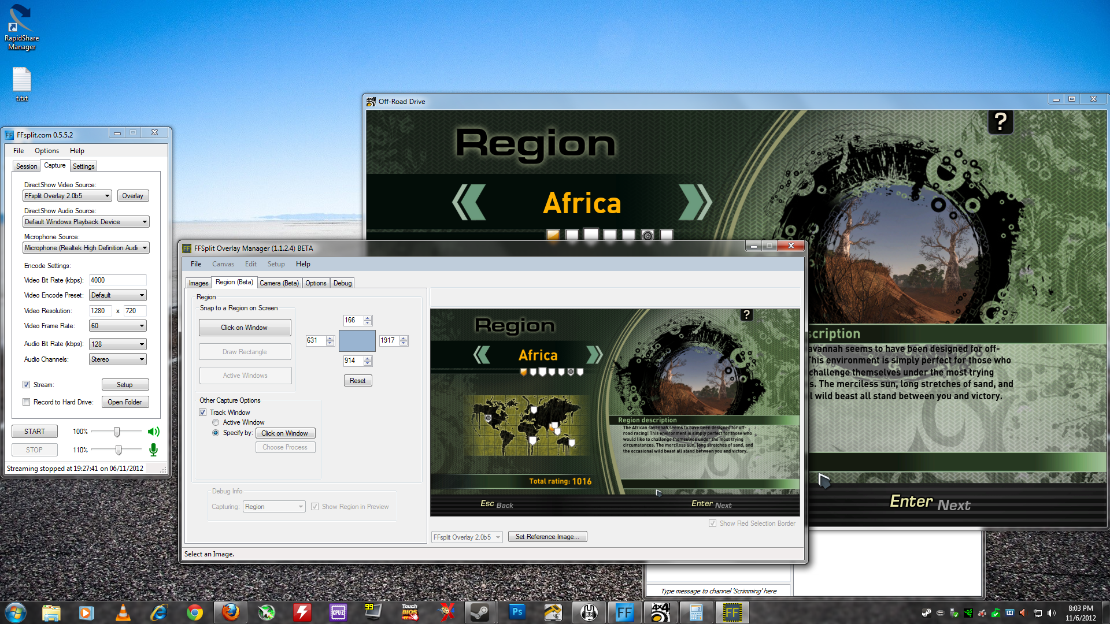1110x624 pixels.
Task: Expand the Video Encode Preset dropdown
Action: (118, 295)
